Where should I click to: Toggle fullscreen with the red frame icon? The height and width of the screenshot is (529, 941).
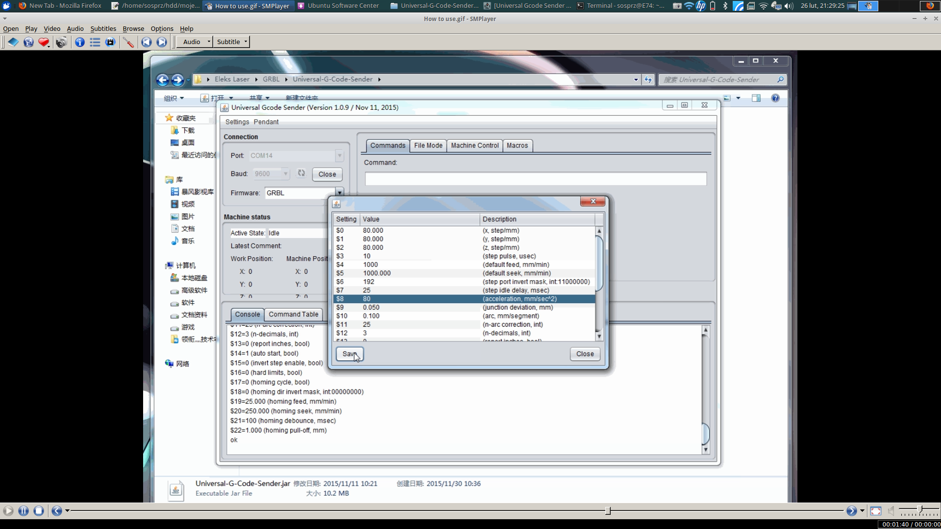(876, 511)
